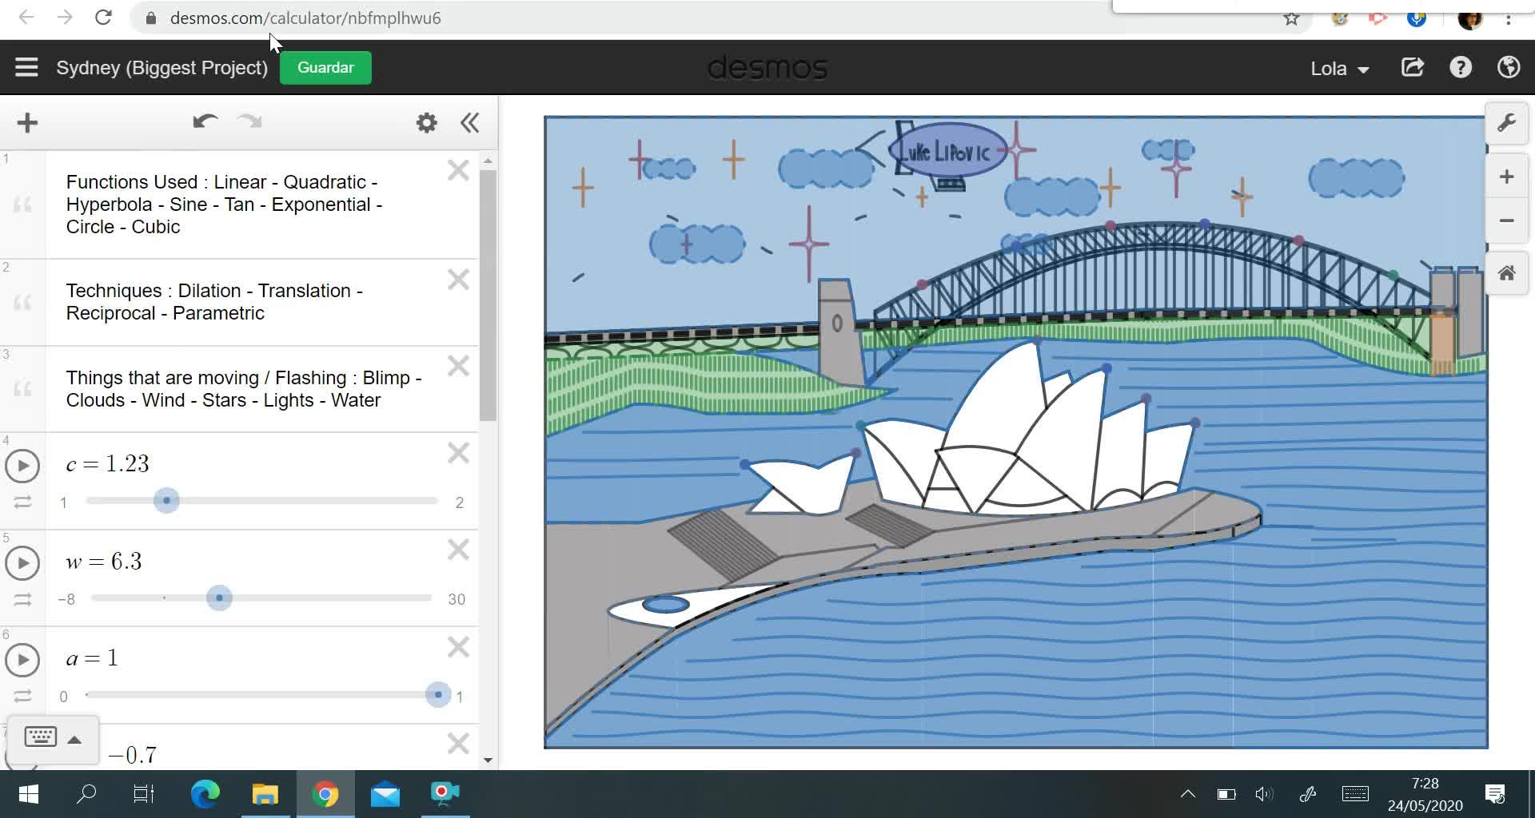Image resolution: width=1535 pixels, height=818 pixels.
Task: Open the Share Graph icon
Action: [1413, 68]
